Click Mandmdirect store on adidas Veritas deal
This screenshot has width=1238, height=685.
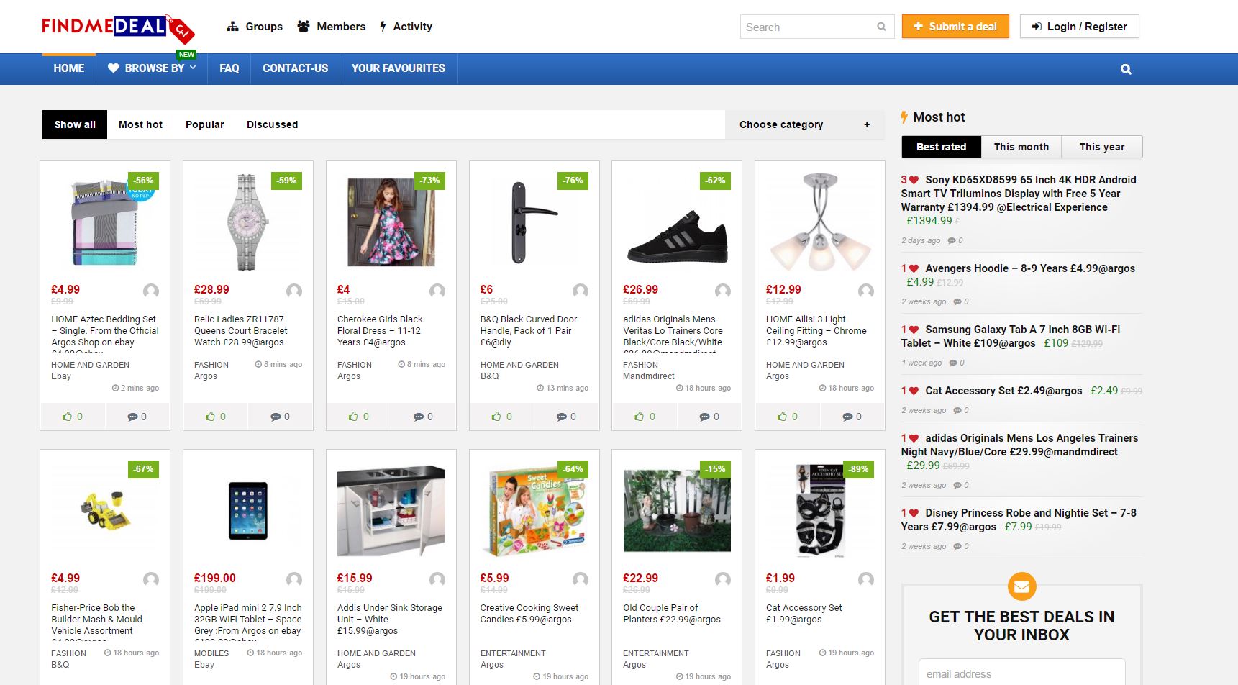point(649,376)
